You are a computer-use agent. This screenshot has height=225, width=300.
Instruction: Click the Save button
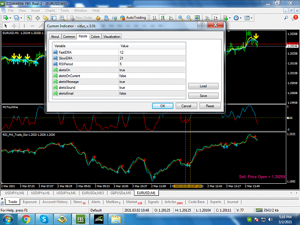click(203, 95)
